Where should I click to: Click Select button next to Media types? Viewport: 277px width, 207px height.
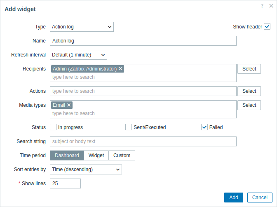249,105
